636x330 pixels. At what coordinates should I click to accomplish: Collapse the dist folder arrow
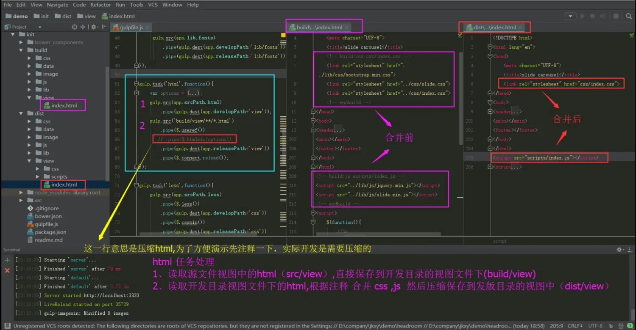(21, 113)
